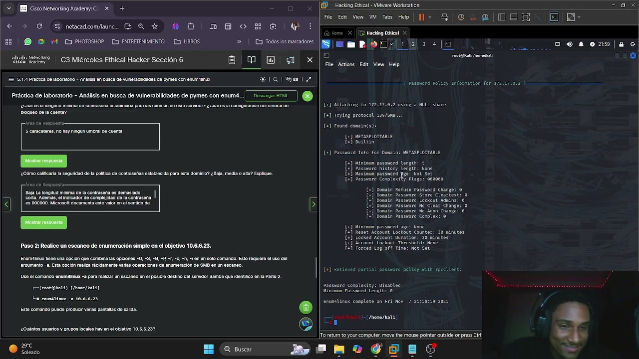639x359 pixels.
Task: Click VMware send Ctrl+Alt+Del icon
Action: click(444, 17)
